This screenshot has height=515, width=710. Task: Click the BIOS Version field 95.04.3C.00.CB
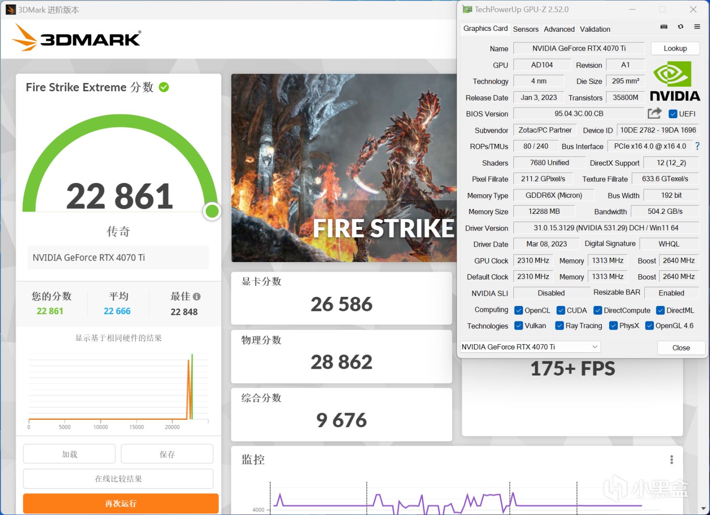coord(579,113)
